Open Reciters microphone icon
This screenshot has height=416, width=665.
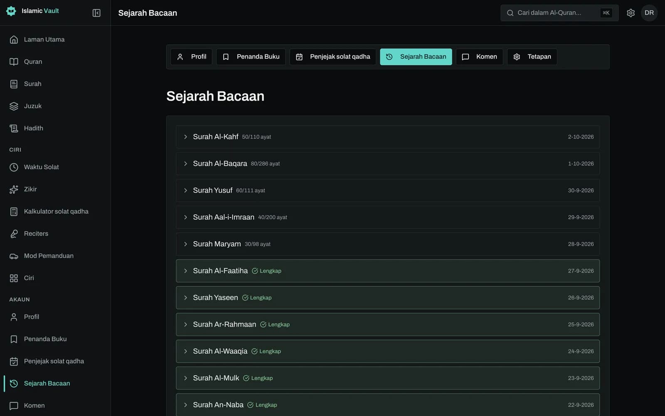pos(14,234)
